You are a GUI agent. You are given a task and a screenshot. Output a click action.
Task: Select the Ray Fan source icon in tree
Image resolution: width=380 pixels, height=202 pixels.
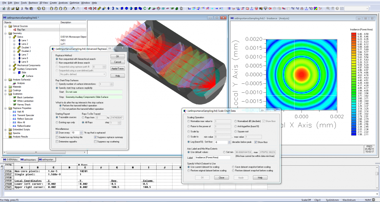[x=14, y=30]
